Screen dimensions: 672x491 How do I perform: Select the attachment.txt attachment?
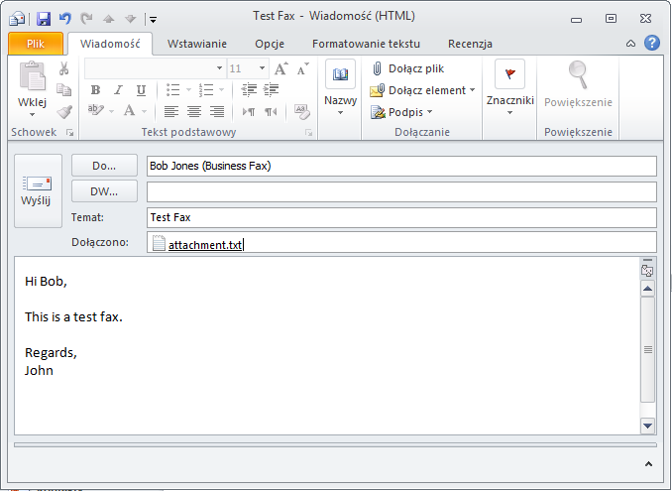tap(197, 244)
